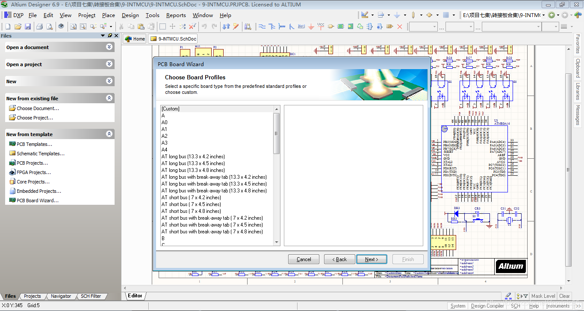This screenshot has height=311, width=584.
Task: Place a Net Label tool
Action: pyautogui.click(x=301, y=26)
